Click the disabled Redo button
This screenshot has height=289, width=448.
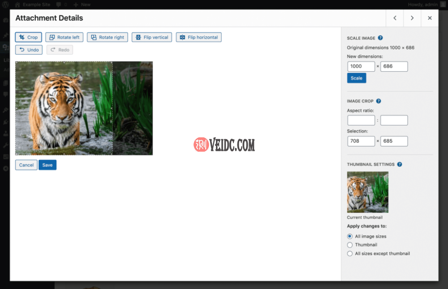pos(60,50)
